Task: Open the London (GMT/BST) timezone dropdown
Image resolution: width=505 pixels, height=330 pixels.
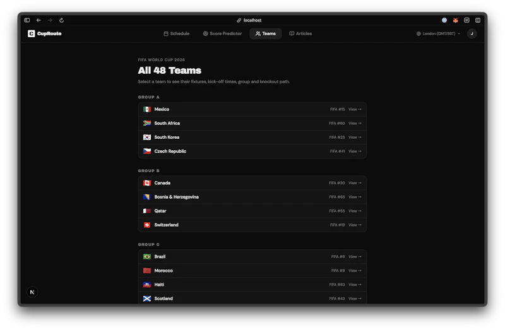Action: tap(438, 33)
